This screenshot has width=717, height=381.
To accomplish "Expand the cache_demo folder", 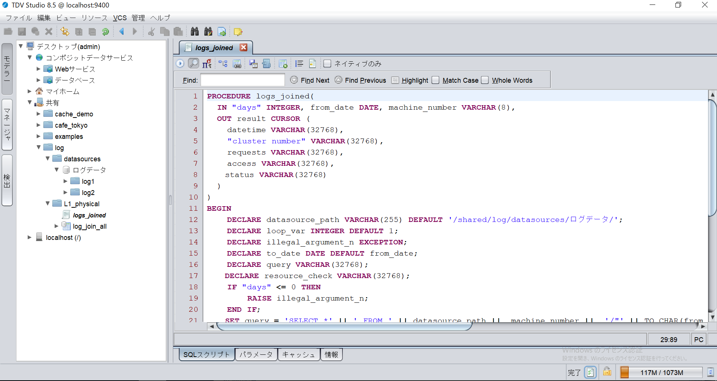I will tap(38, 114).
